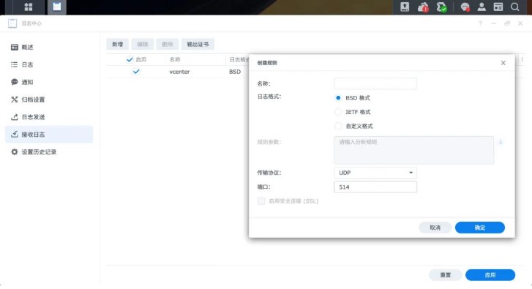The height and width of the screenshot is (289, 532).
Task: Click the BSD cell in vcenter row
Action: tap(235, 72)
